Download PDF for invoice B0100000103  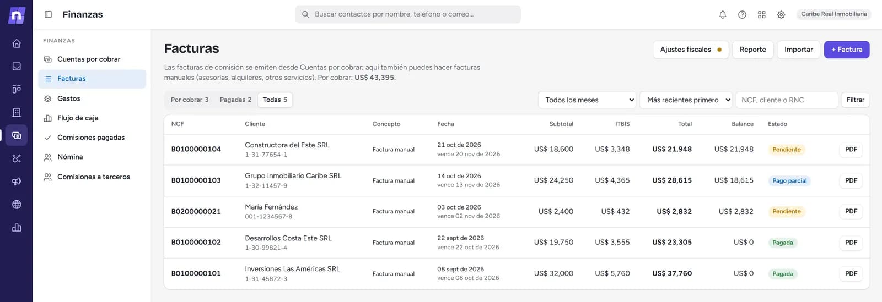[851, 180]
